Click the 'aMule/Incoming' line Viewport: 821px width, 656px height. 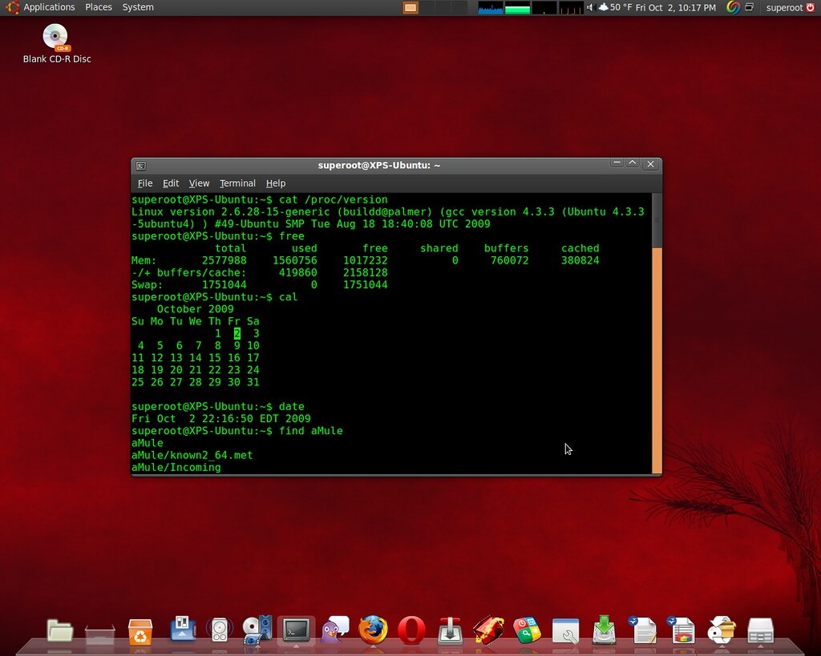[x=176, y=467]
